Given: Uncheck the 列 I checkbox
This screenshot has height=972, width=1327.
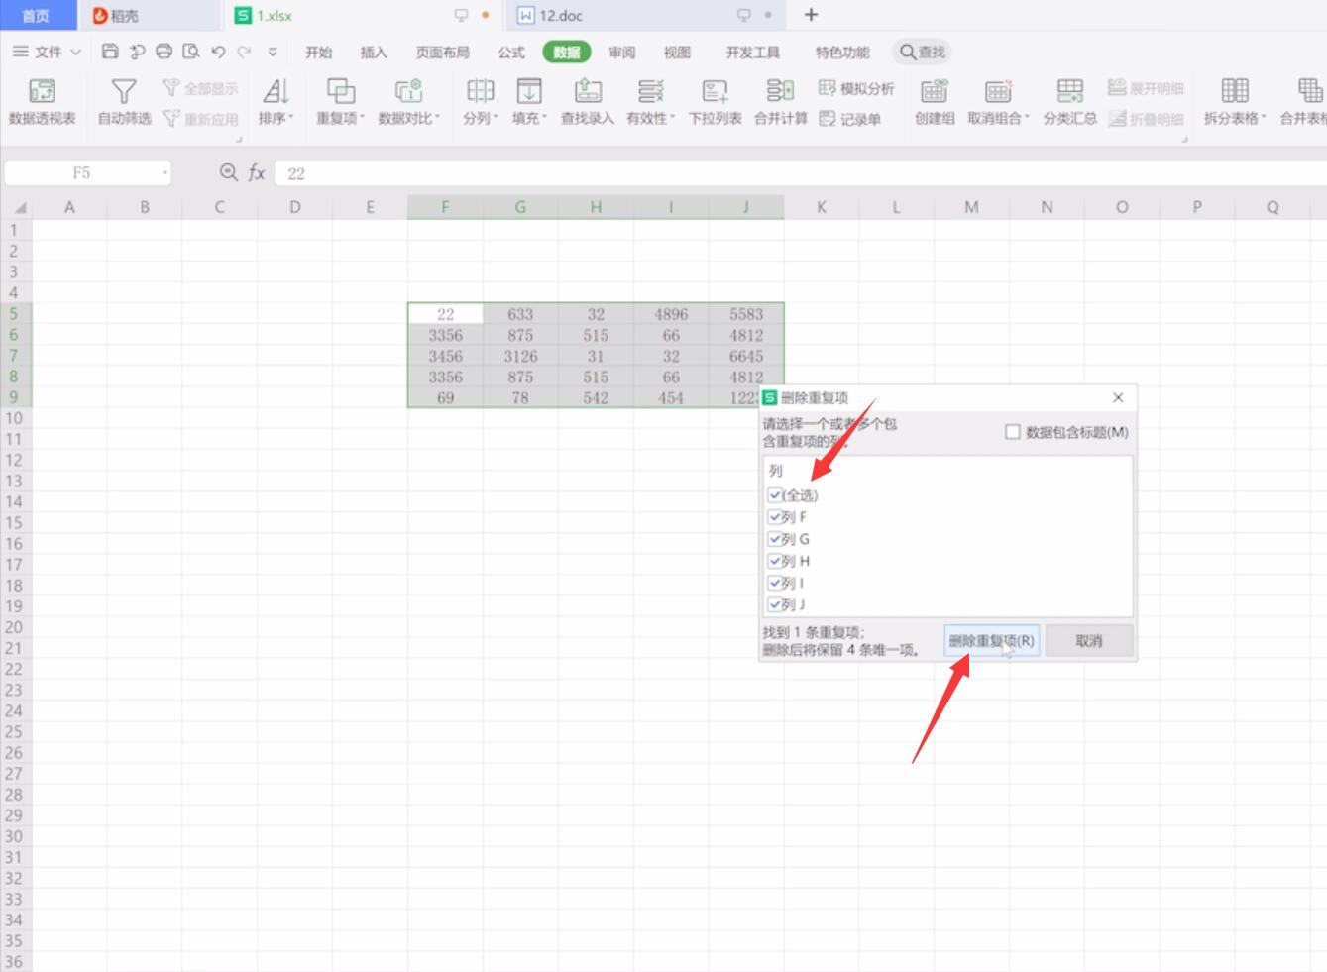Looking at the screenshot, I should coord(775,583).
